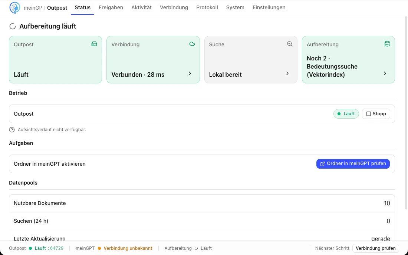Click the page vertical scrollbar
408x255 pixels.
click(x=406, y=113)
